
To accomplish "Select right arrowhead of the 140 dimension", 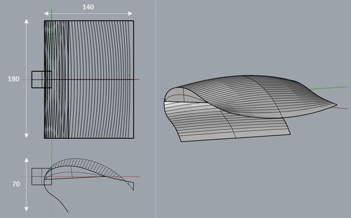I will (130, 13).
